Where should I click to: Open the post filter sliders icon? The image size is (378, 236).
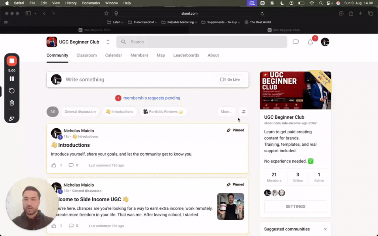pos(244,112)
